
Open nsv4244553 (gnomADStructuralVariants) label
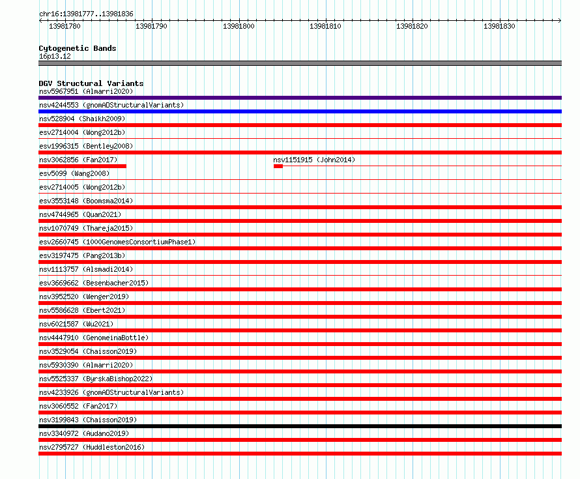pos(111,105)
